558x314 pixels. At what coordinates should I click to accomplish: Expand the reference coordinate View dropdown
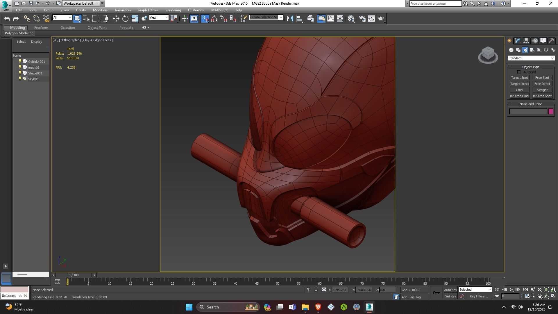(x=159, y=17)
